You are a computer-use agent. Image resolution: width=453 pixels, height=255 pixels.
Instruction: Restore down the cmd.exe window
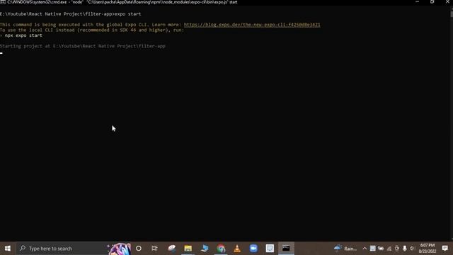pos(432,2)
